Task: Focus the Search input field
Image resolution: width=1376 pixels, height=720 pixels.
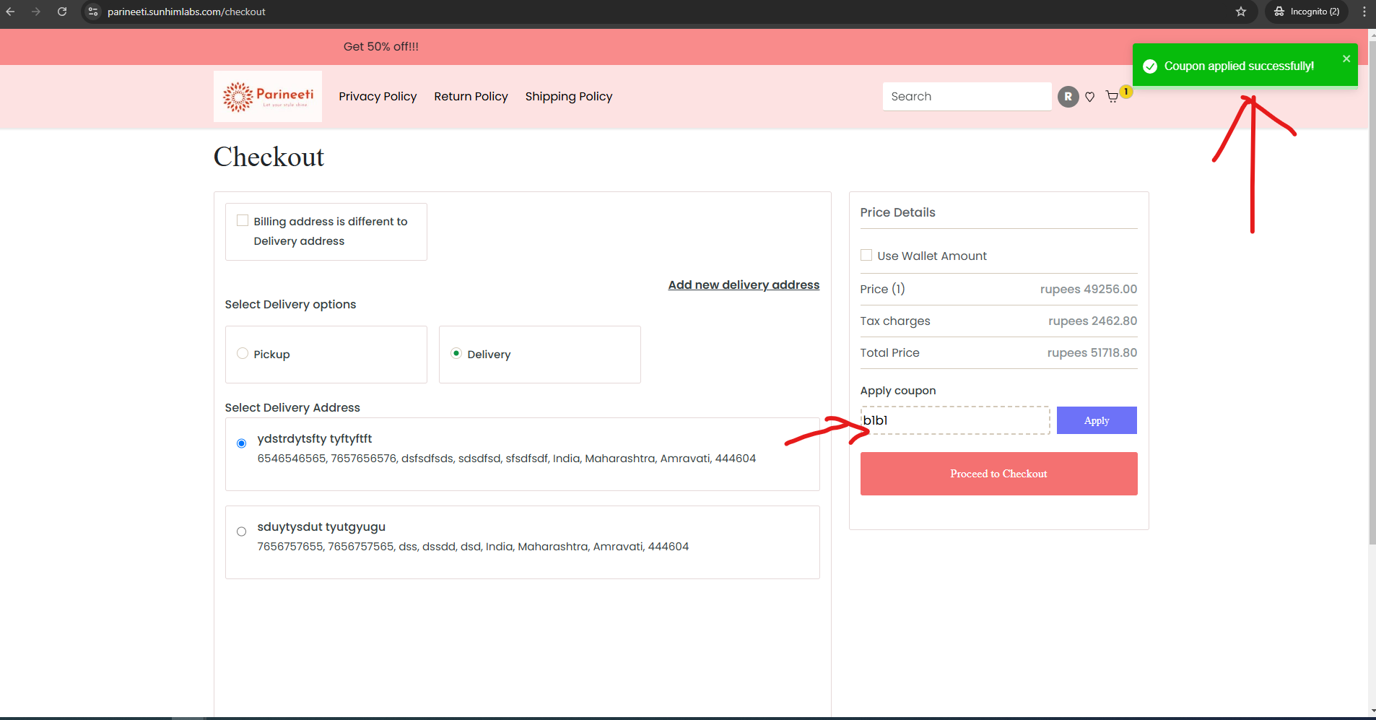Action: [967, 96]
